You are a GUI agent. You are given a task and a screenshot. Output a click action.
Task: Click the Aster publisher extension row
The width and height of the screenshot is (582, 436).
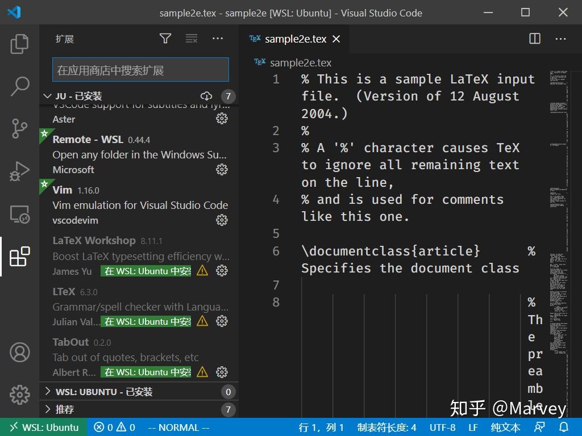(x=139, y=115)
